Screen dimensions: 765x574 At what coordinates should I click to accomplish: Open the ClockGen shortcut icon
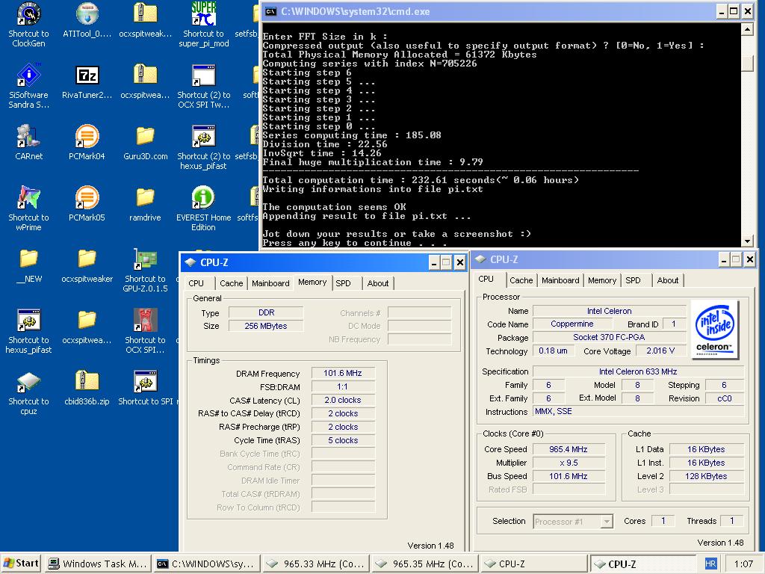click(x=28, y=13)
